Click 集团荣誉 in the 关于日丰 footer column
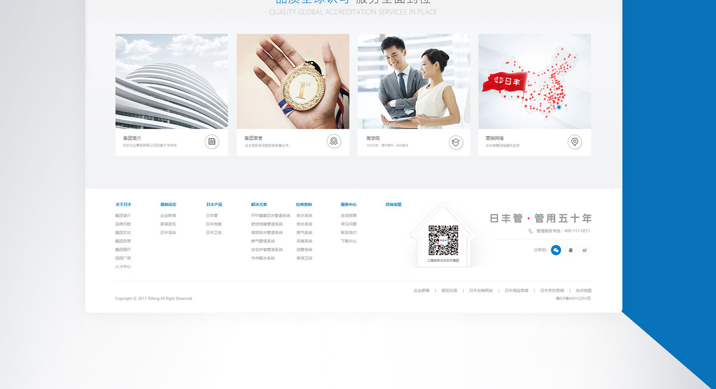Image resolution: width=716 pixels, height=389 pixels. point(123,241)
